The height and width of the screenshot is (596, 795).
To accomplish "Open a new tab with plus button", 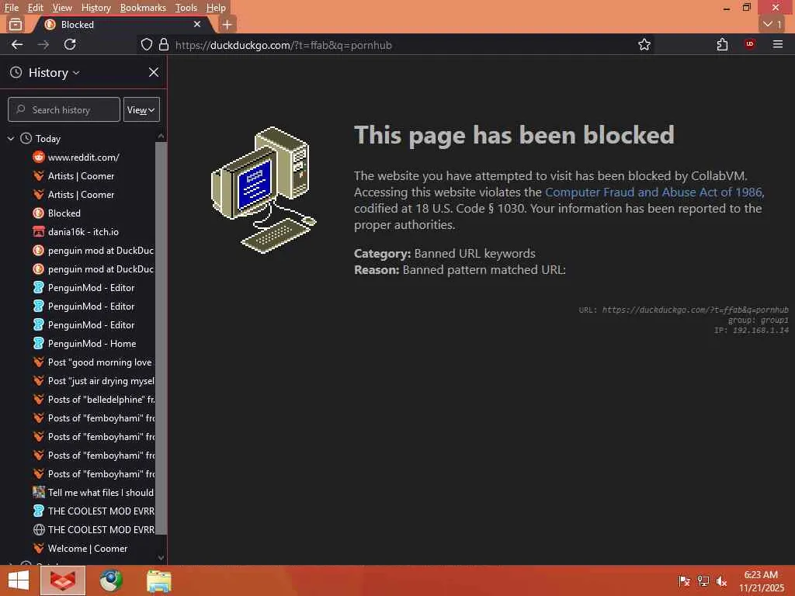I will 227,24.
